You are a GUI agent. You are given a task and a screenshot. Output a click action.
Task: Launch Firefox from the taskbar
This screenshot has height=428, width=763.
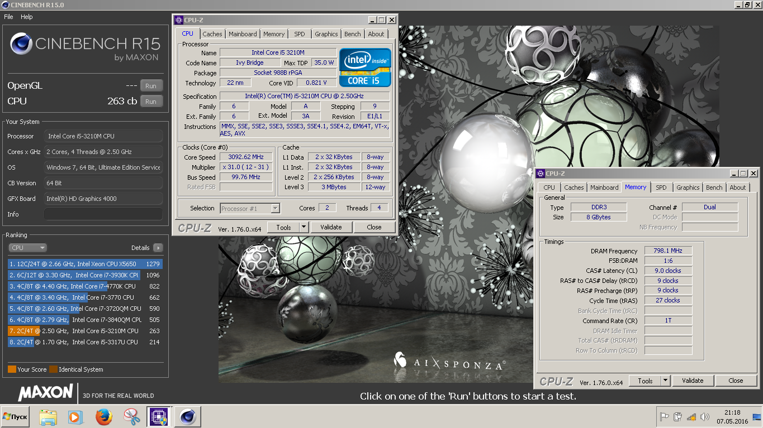coord(103,417)
